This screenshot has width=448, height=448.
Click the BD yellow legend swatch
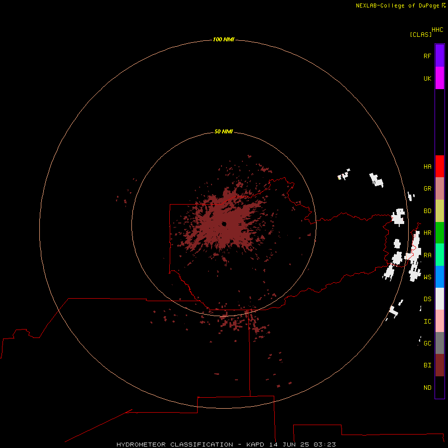440,211
